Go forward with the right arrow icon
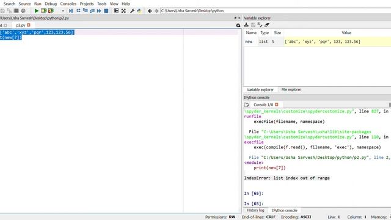The height and width of the screenshot is (220, 391). click(156, 11)
